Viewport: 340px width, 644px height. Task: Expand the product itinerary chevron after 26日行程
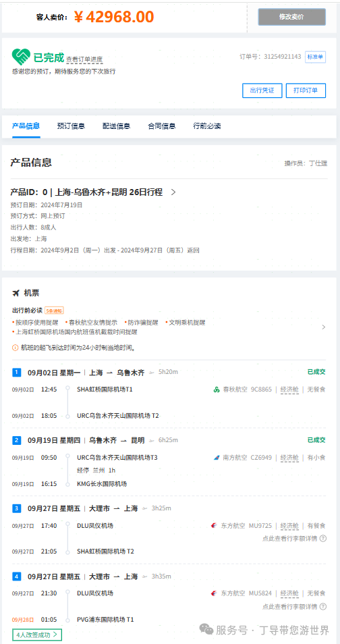click(173, 192)
